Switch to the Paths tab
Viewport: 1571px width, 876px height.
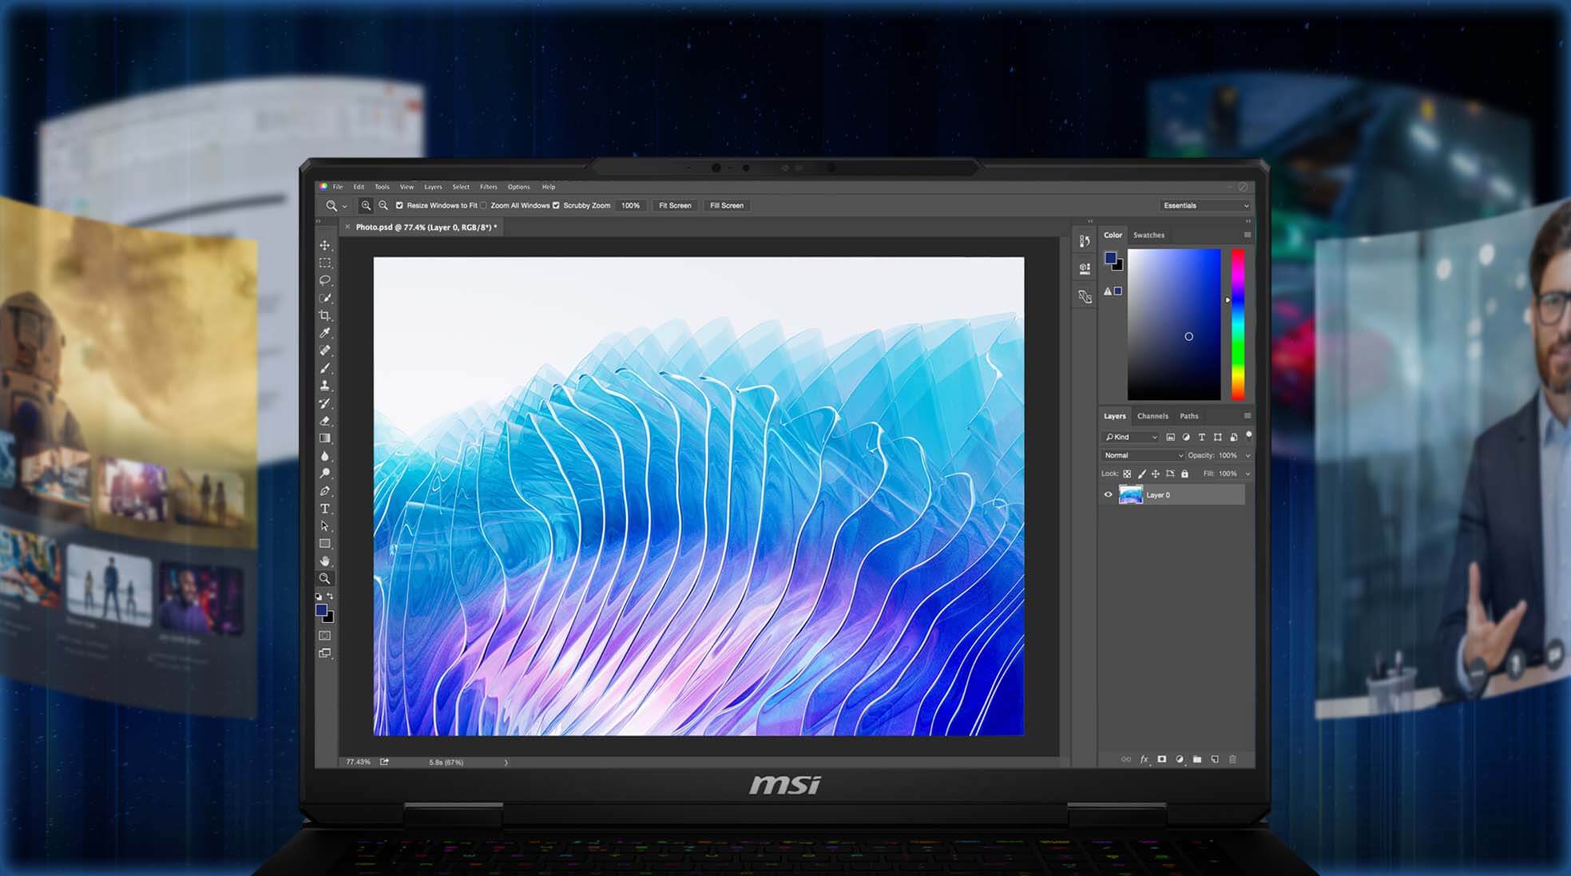(1189, 416)
